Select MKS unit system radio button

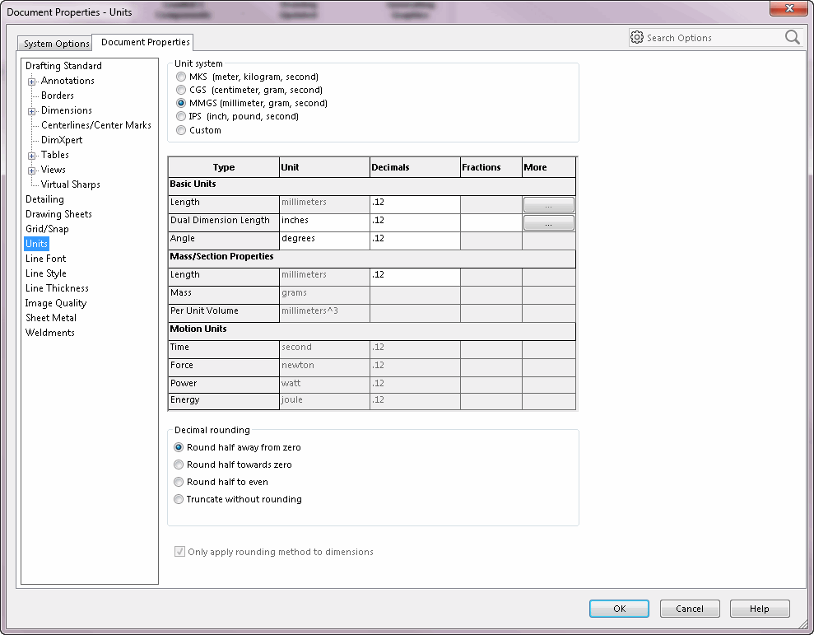click(x=180, y=77)
